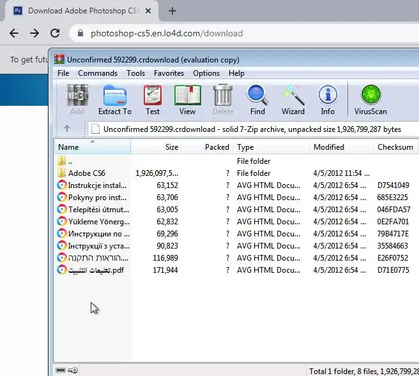Click the disk drive icon in status bar

pyautogui.click(x=61, y=370)
